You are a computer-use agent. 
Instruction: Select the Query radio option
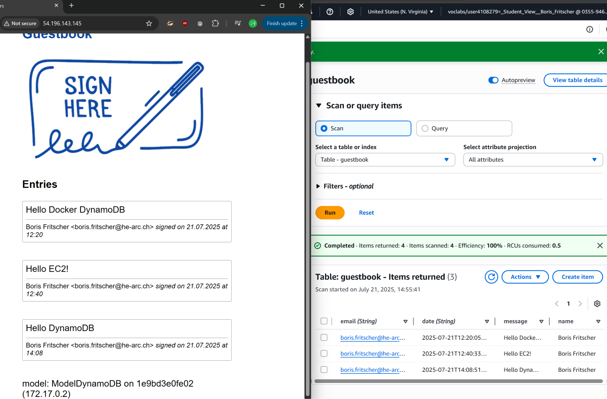pos(425,128)
